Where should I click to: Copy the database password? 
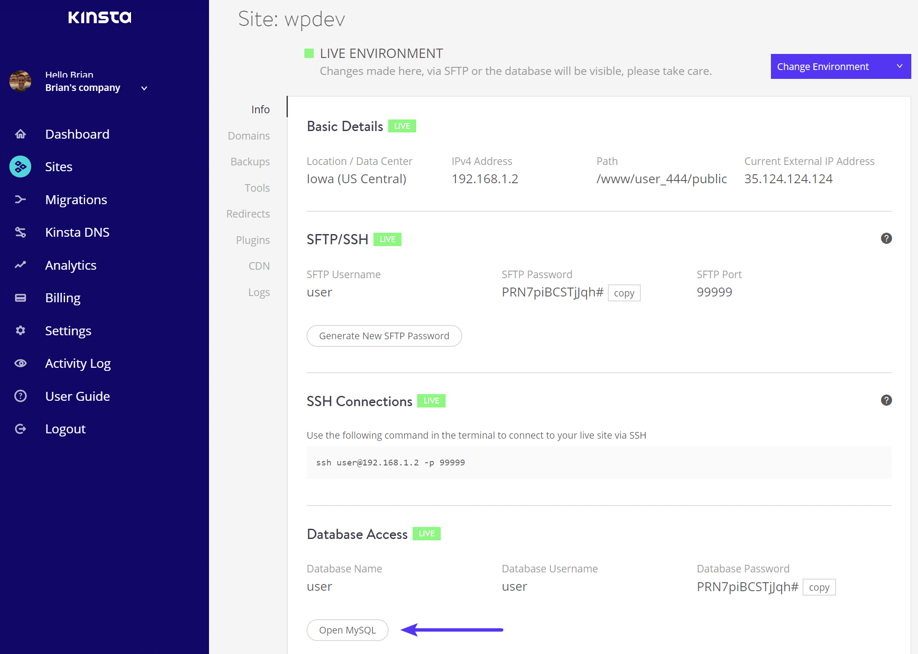click(819, 587)
